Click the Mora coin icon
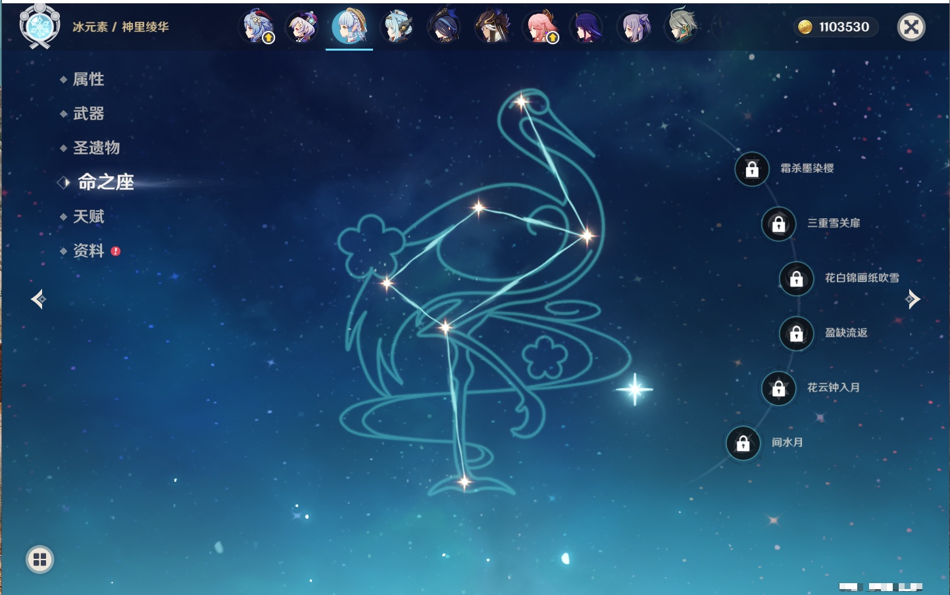950x595 pixels. click(805, 27)
